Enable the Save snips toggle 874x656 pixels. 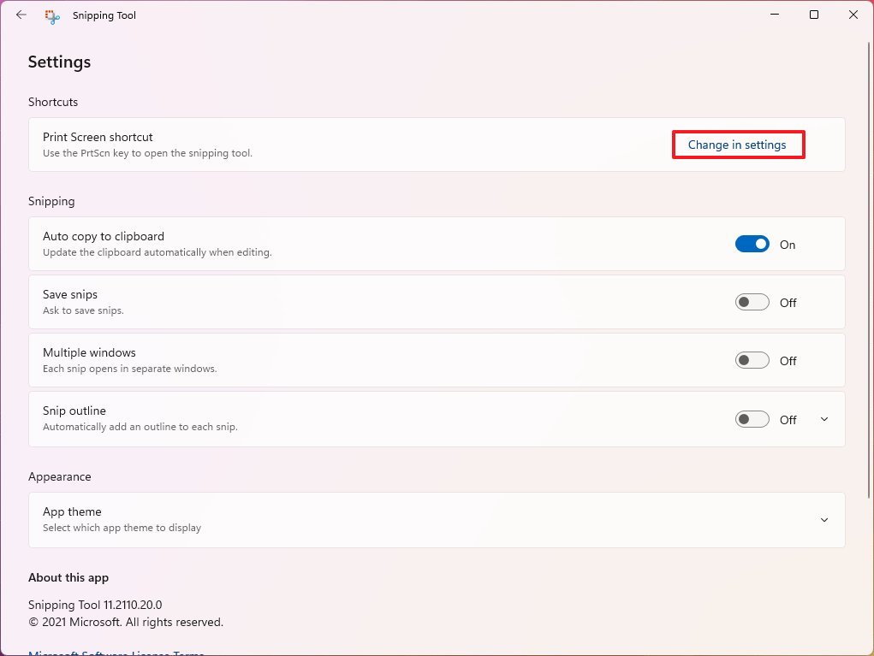point(752,302)
